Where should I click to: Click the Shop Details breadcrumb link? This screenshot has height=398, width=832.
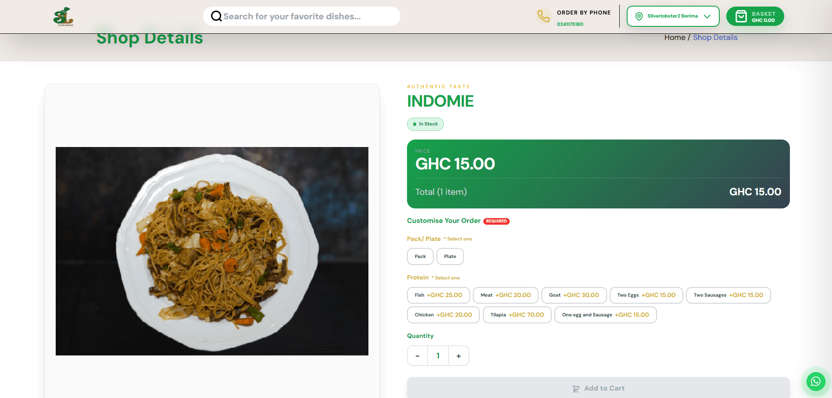click(715, 37)
